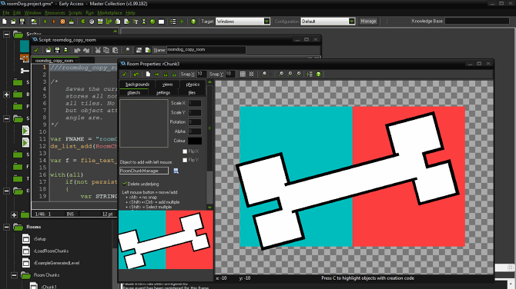516x289 pixels.
Task: Uncheck the Delete underlying checkbox
Action: coord(125,184)
